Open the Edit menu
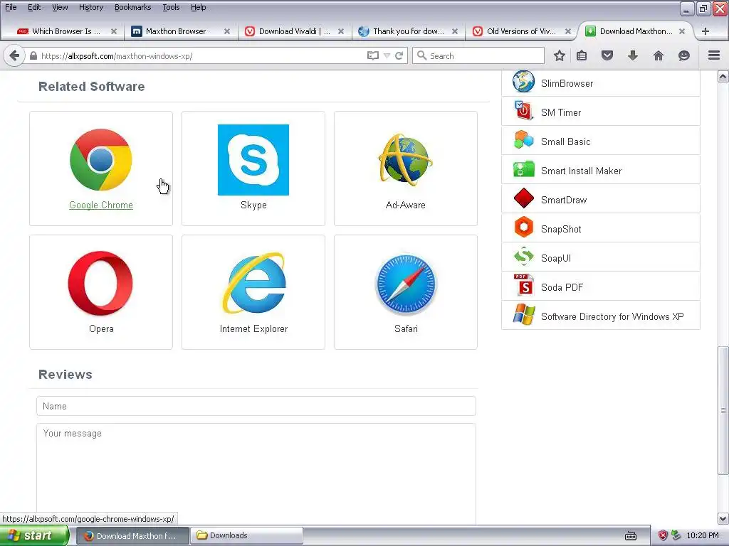729x546 pixels. 34,7
